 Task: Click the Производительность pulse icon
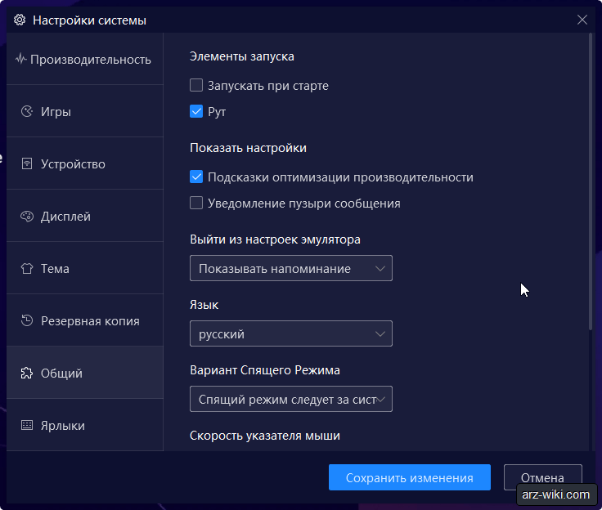[x=20, y=59]
